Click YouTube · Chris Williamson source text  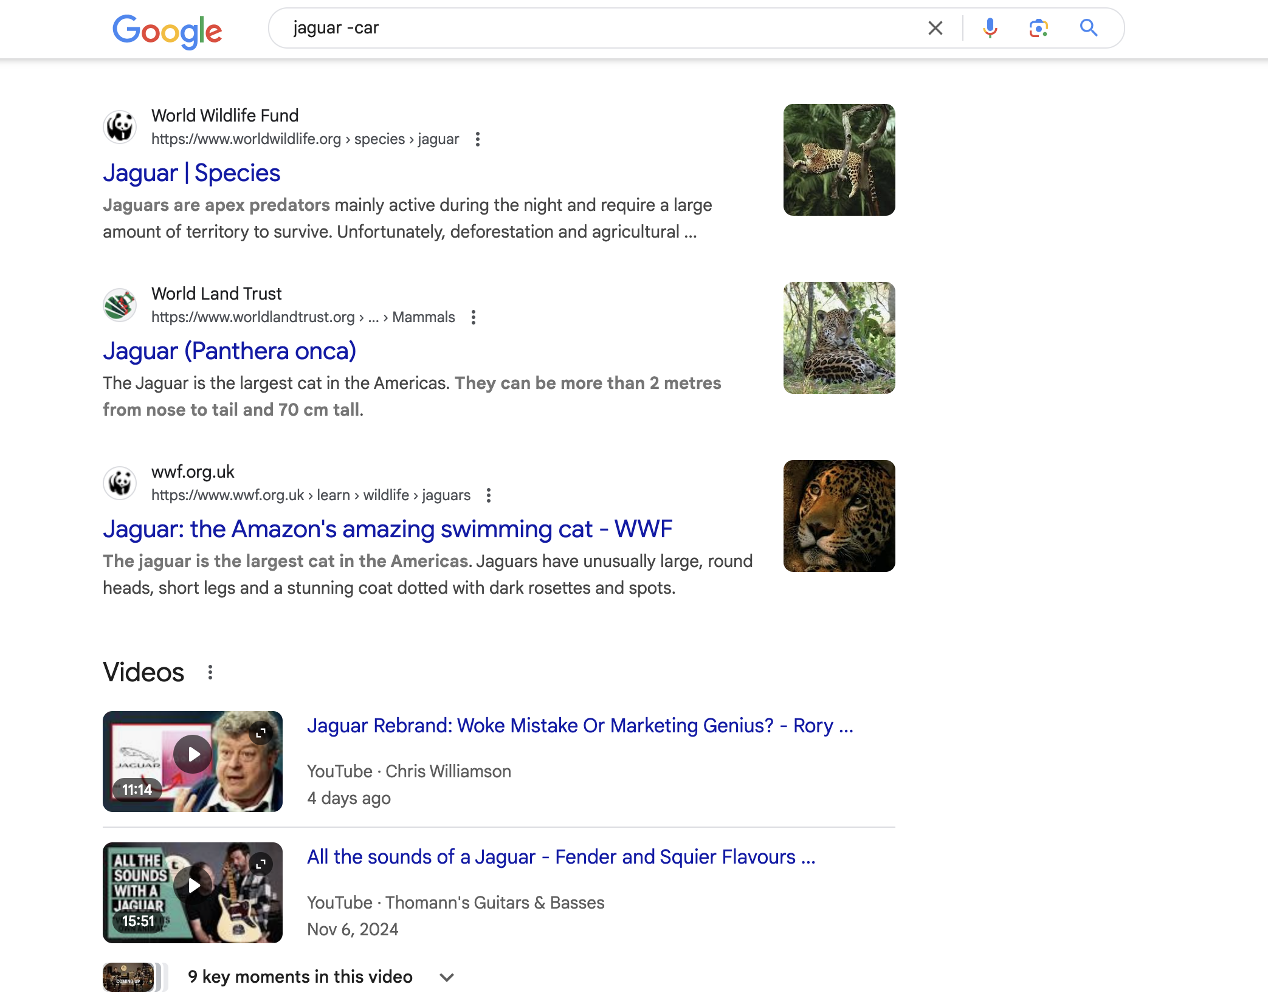tap(409, 771)
